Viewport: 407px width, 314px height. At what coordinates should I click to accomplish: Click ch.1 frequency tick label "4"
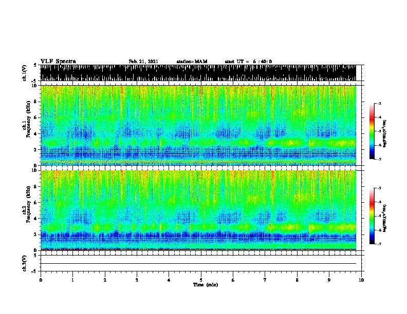pyautogui.click(x=36, y=134)
